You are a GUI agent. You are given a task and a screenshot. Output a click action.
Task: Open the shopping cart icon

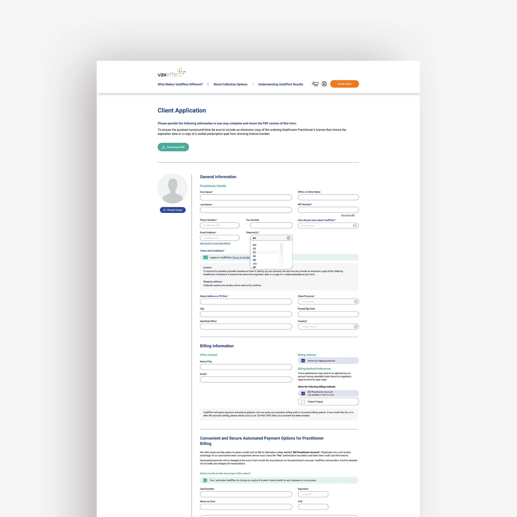[315, 84]
